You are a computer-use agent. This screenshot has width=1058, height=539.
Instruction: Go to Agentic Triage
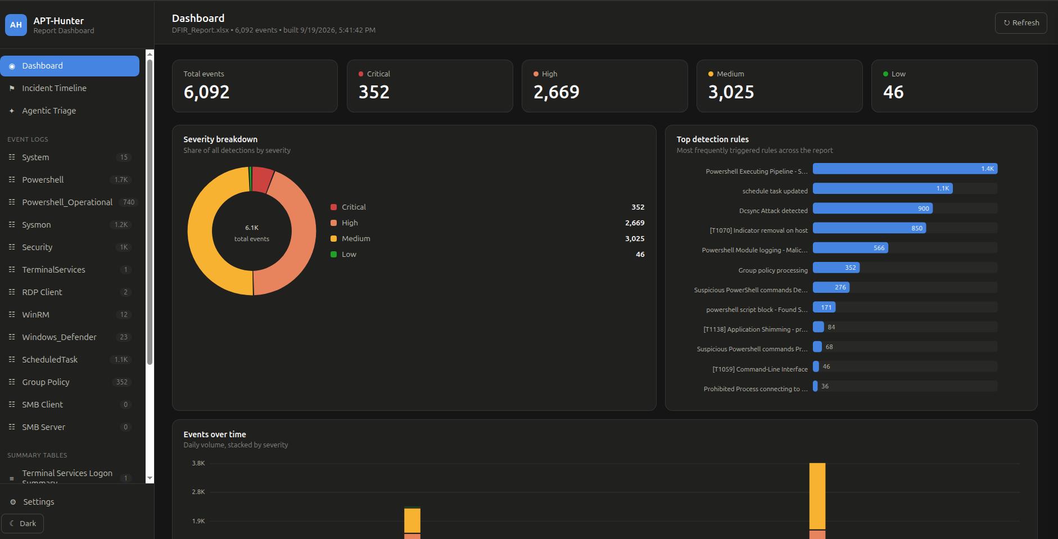click(x=70, y=111)
